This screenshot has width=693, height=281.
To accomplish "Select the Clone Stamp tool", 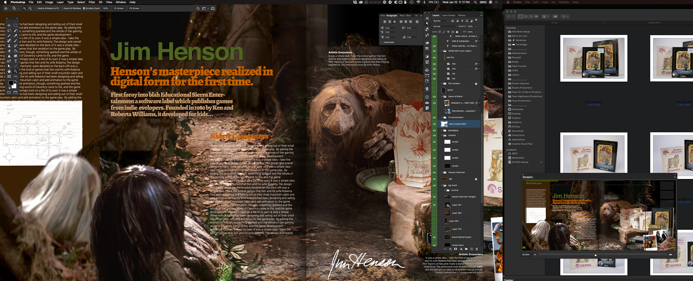I will pyautogui.click(x=9, y=46).
